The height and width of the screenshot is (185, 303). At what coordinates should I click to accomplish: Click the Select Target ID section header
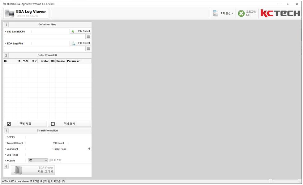point(47,55)
